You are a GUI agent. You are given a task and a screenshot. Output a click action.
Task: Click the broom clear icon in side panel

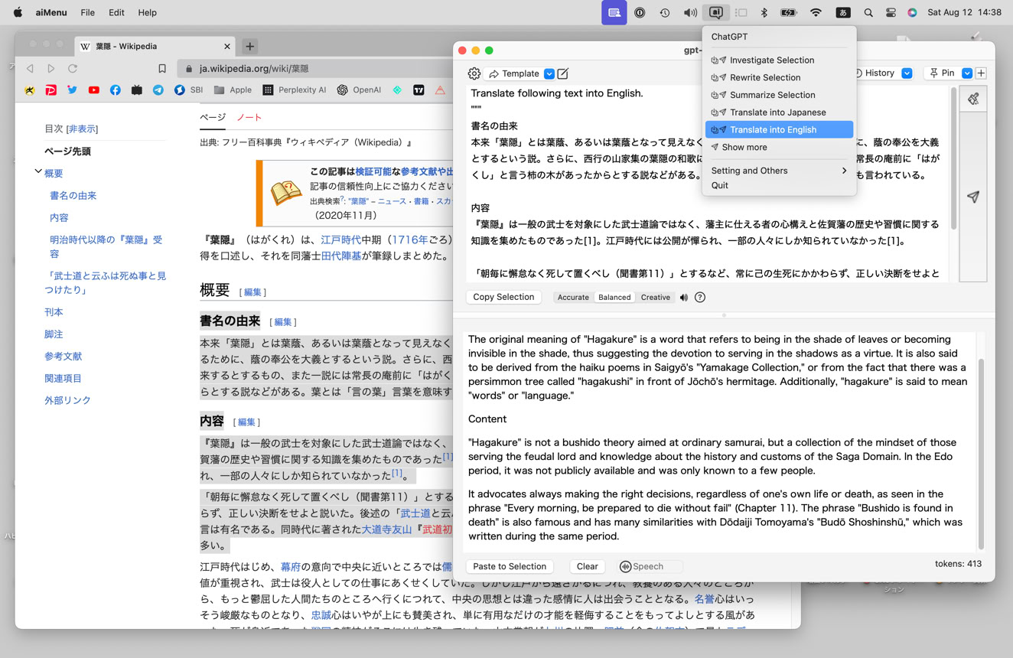[x=973, y=99]
